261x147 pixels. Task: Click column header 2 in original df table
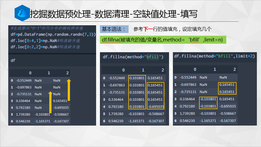[x=67, y=73]
